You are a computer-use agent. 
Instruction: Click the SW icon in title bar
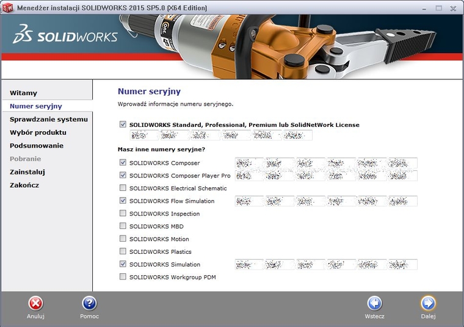[8, 8]
